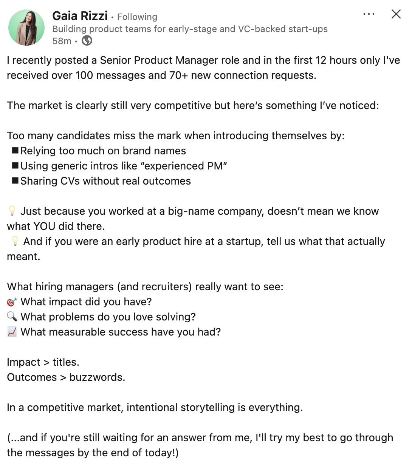
Task: Click the chart emoji beside measurable success
Action: (12, 332)
